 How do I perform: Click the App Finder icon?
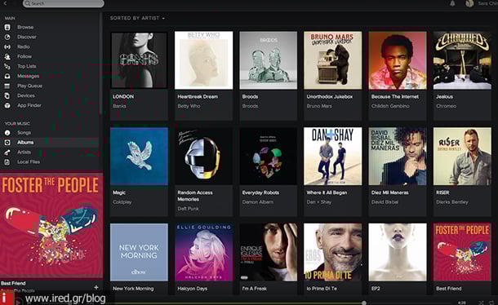pyautogui.click(x=7, y=105)
